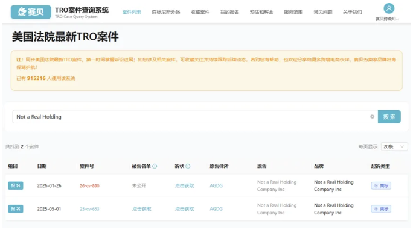Screen dimensions: 419x230
Task: Clear the search field with the x icon
Action: point(372,117)
